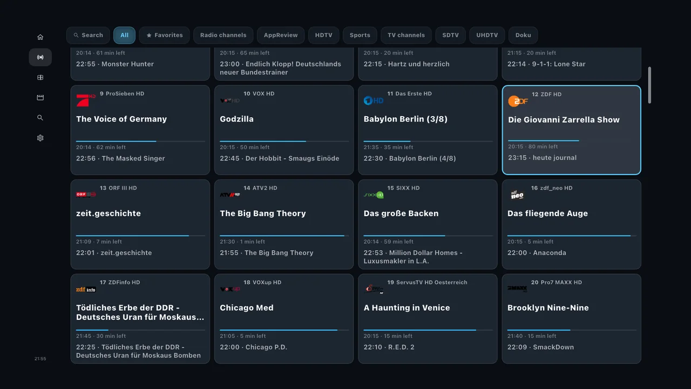Select Chicago Med on VOXup HD

[x=247, y=307]
